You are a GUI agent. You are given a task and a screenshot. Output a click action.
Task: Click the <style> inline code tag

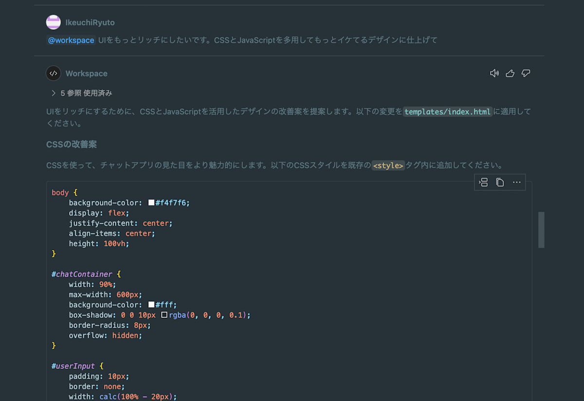click(x=388, y=165)
